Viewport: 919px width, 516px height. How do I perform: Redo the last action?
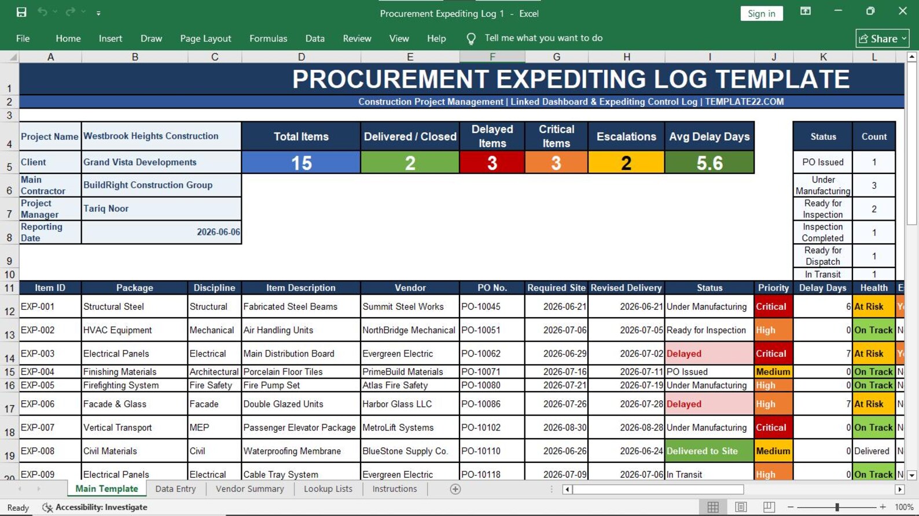[x=70, y=12]
